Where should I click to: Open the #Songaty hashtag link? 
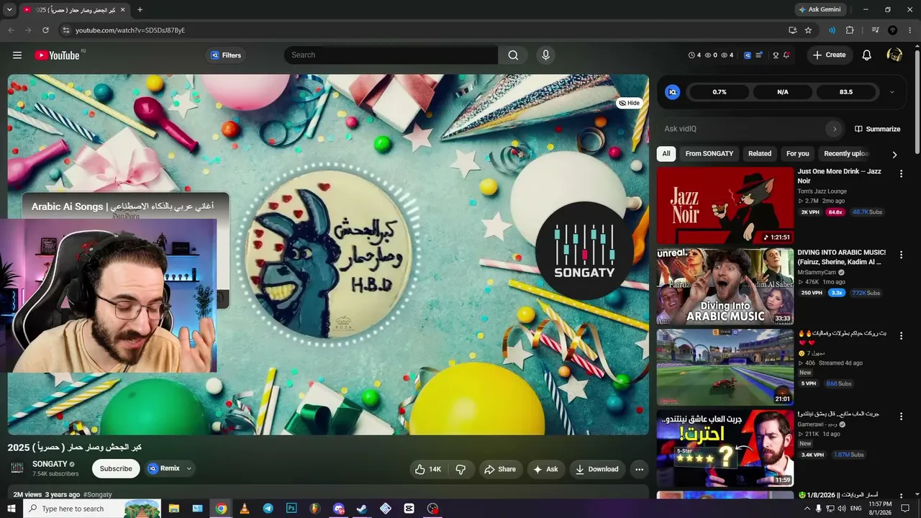[x=98, y=495]
